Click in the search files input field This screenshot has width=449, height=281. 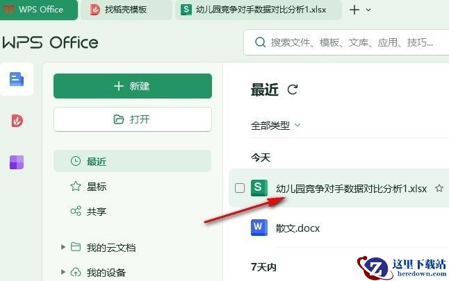(x=347, y=42)
